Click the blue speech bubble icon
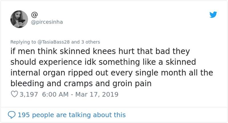Image resolution: width=228 pixels, height=123 pixels. (x=12, y=115)
